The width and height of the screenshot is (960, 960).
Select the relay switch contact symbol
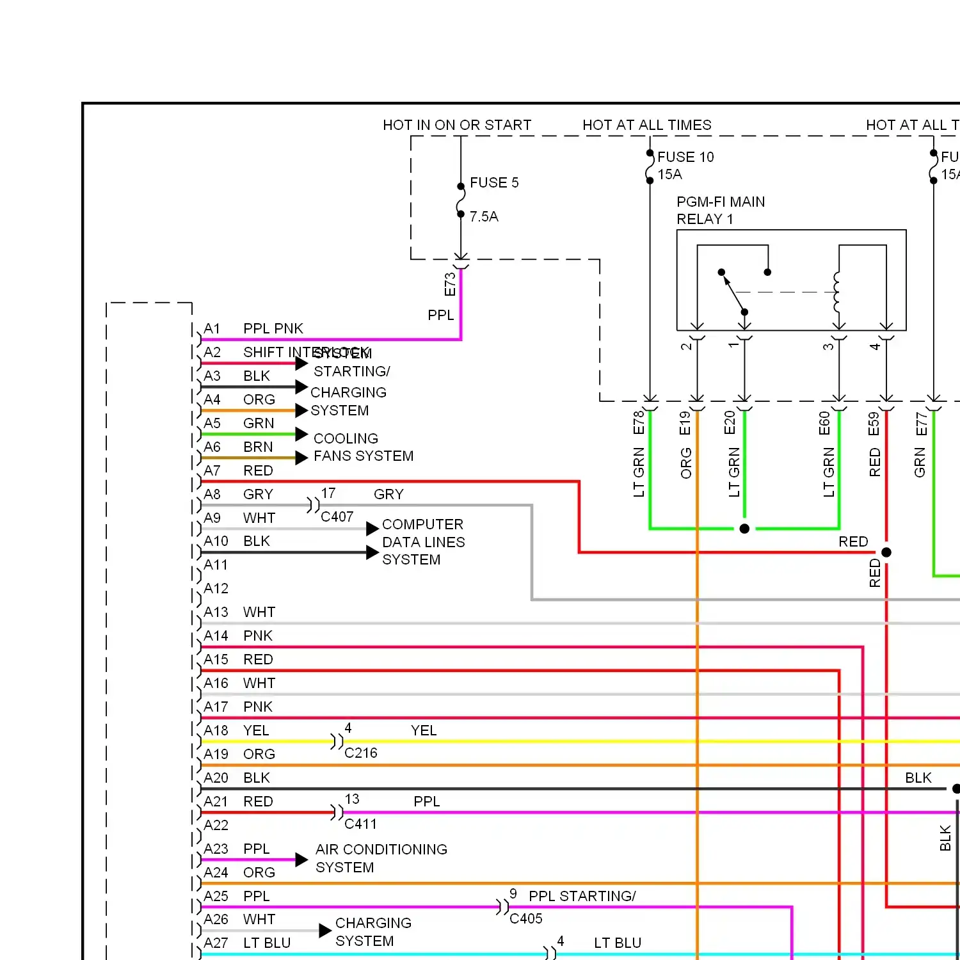(733, 292)
